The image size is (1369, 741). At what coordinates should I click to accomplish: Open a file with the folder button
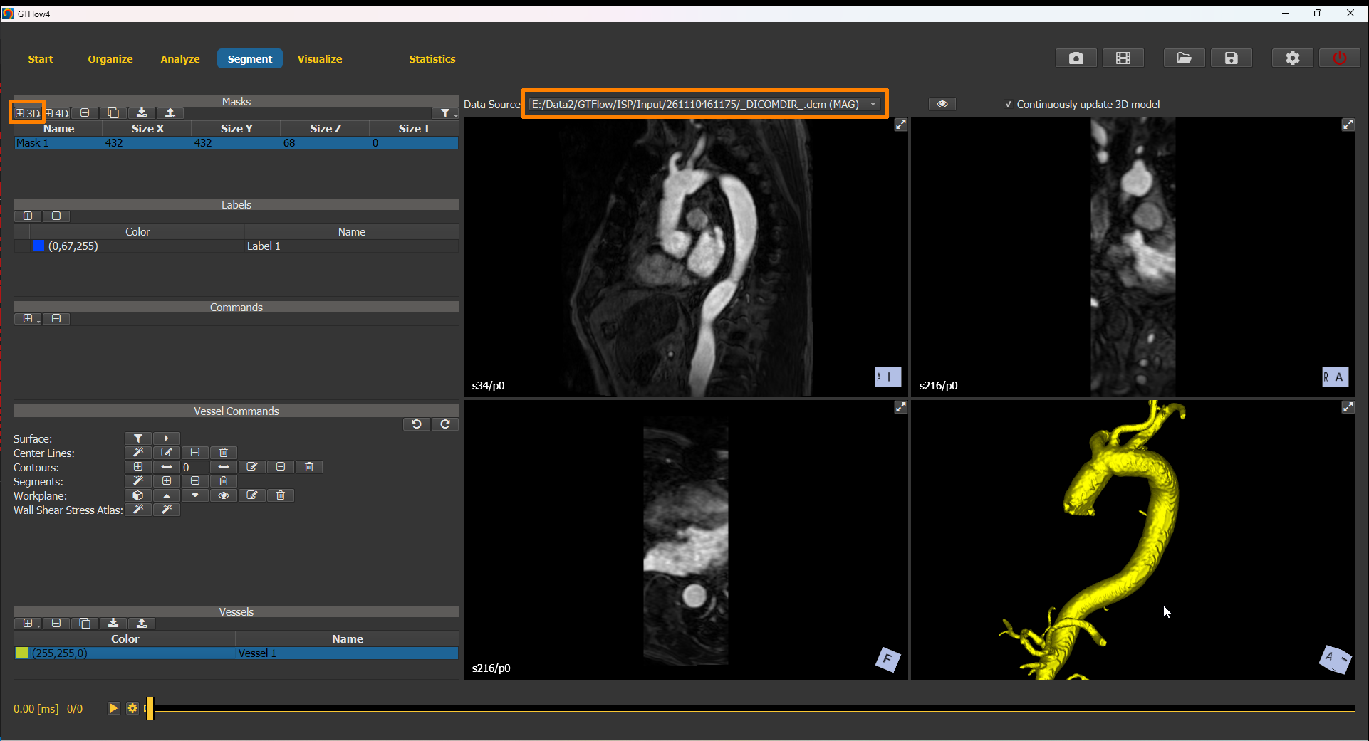(1185, 58)
